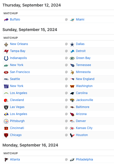Image resolution: width=114 pixels, height=166 pixels.
Task: Select the San Francisco team link
Action: coord(20,72)
